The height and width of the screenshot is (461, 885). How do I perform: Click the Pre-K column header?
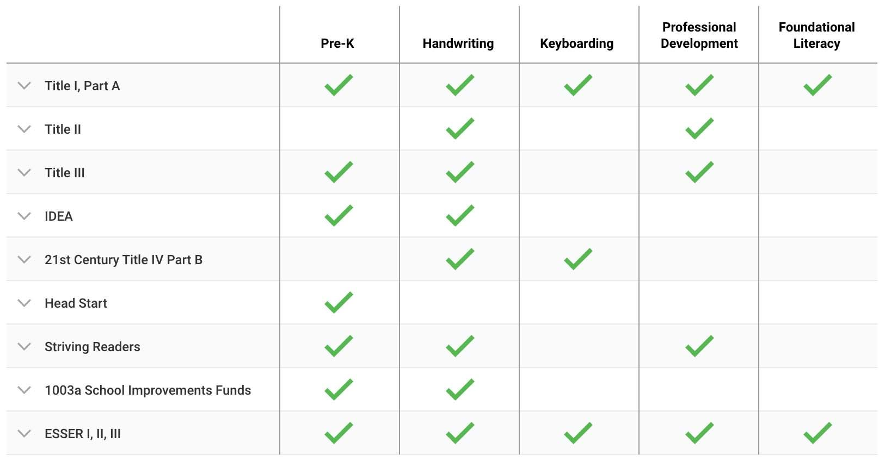(x=337, y=43)
